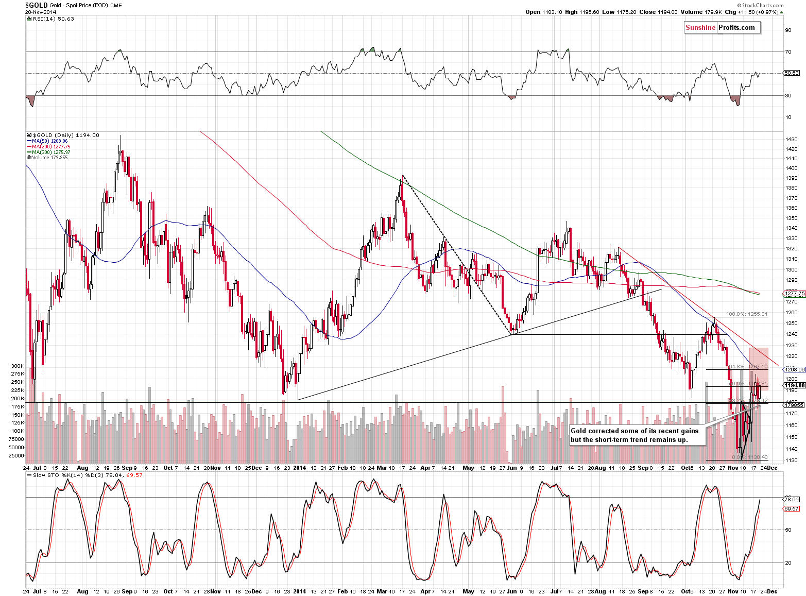
Task: Click the Volume 179.9K header value
Action: click(701, 12)
